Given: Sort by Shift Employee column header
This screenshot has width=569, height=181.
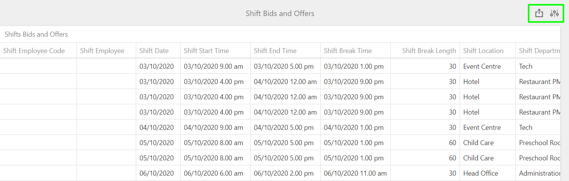Looking at the screenshot, I should click(x=102, y=51).
